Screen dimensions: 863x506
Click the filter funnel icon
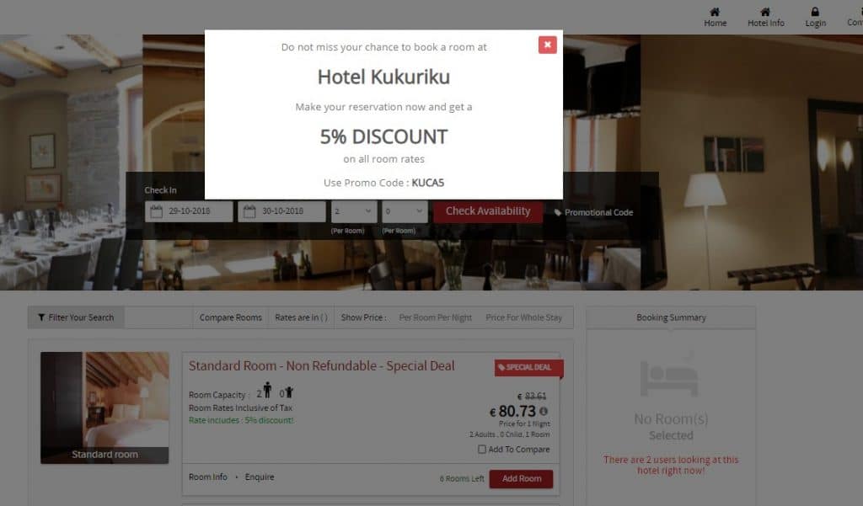tap(41, 317)
